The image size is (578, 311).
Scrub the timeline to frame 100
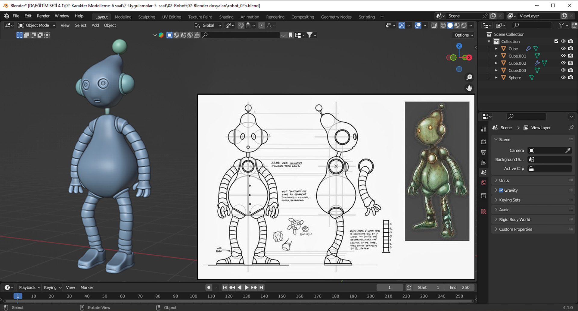[x=194, y=296]
